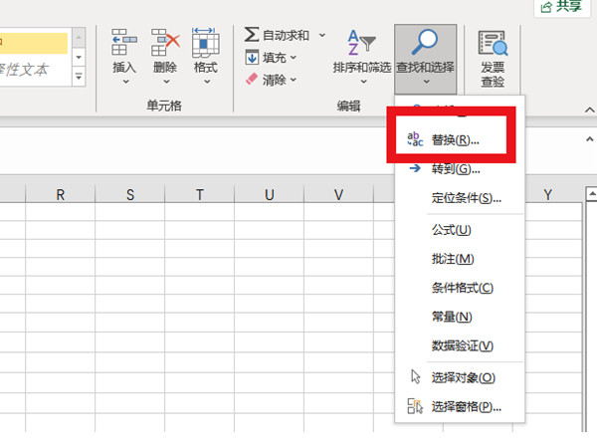Expand the Fill (填充) dropdown arrow
The width and height of the screenshot is (597, 448).
tap(294, 58)
